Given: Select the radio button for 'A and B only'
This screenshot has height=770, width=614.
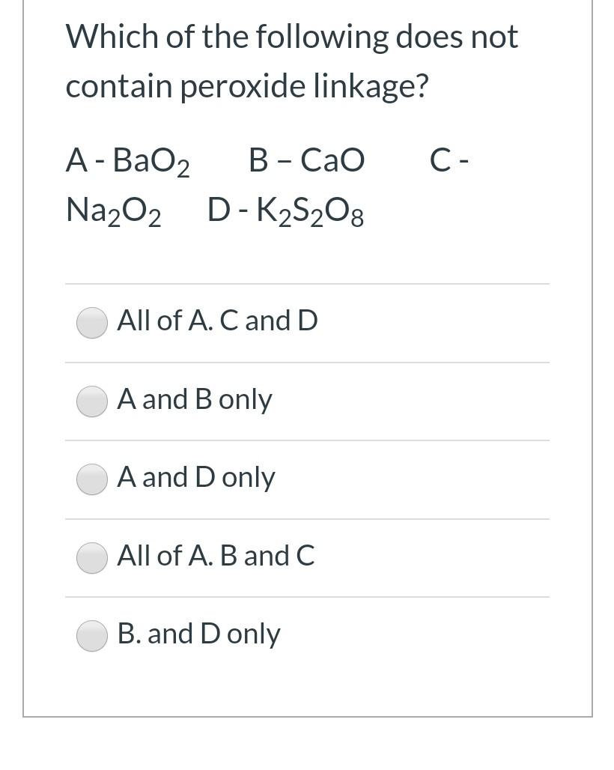Looking at the screenshot, I should [91, 401].
